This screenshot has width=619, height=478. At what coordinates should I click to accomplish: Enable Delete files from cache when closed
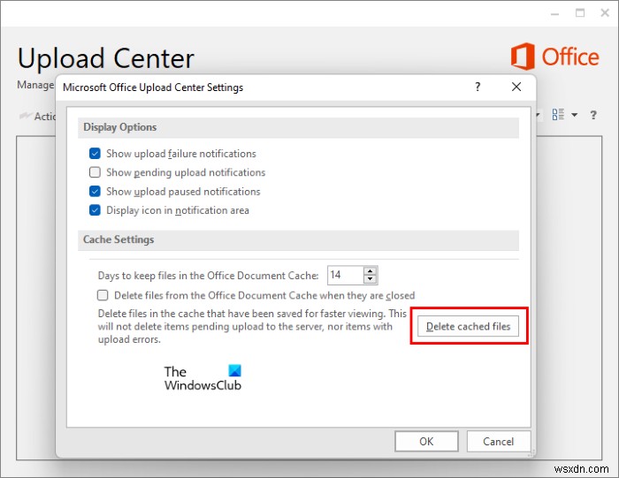coord(103,295)
